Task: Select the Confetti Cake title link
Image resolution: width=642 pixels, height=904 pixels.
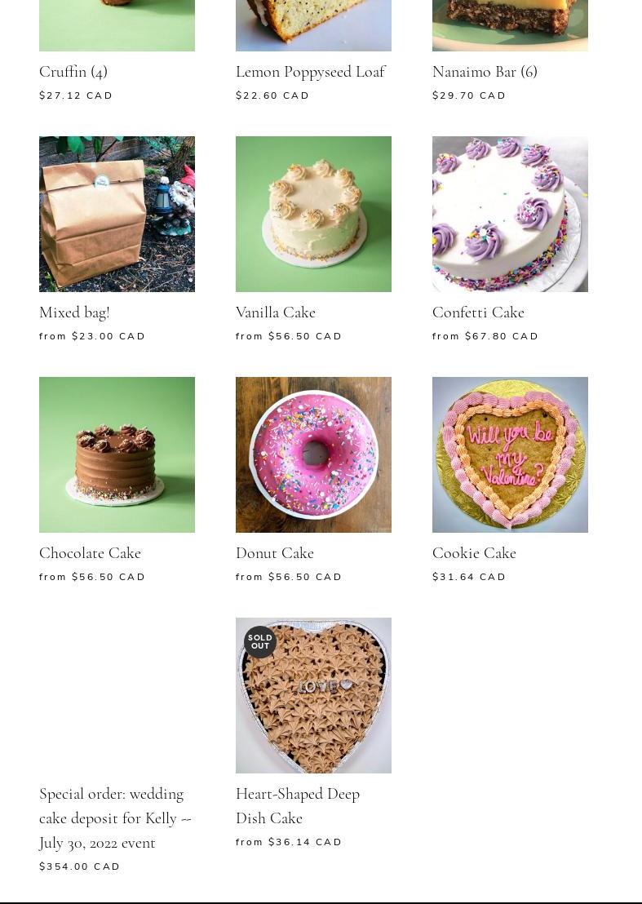Action: [x=478, y=312]
